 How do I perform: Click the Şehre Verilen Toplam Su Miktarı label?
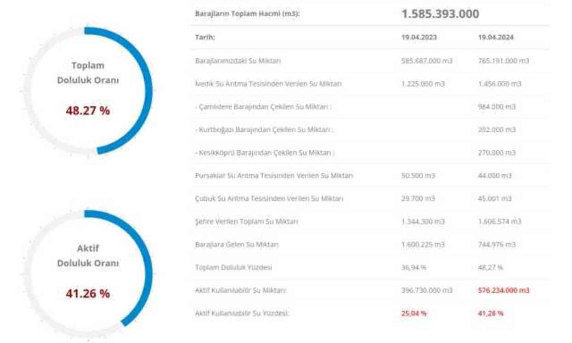click(246, 221)
